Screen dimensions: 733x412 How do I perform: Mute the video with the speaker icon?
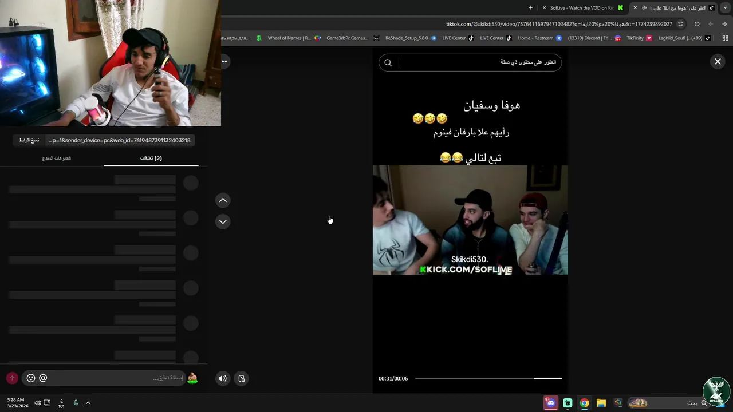(223, 378)
